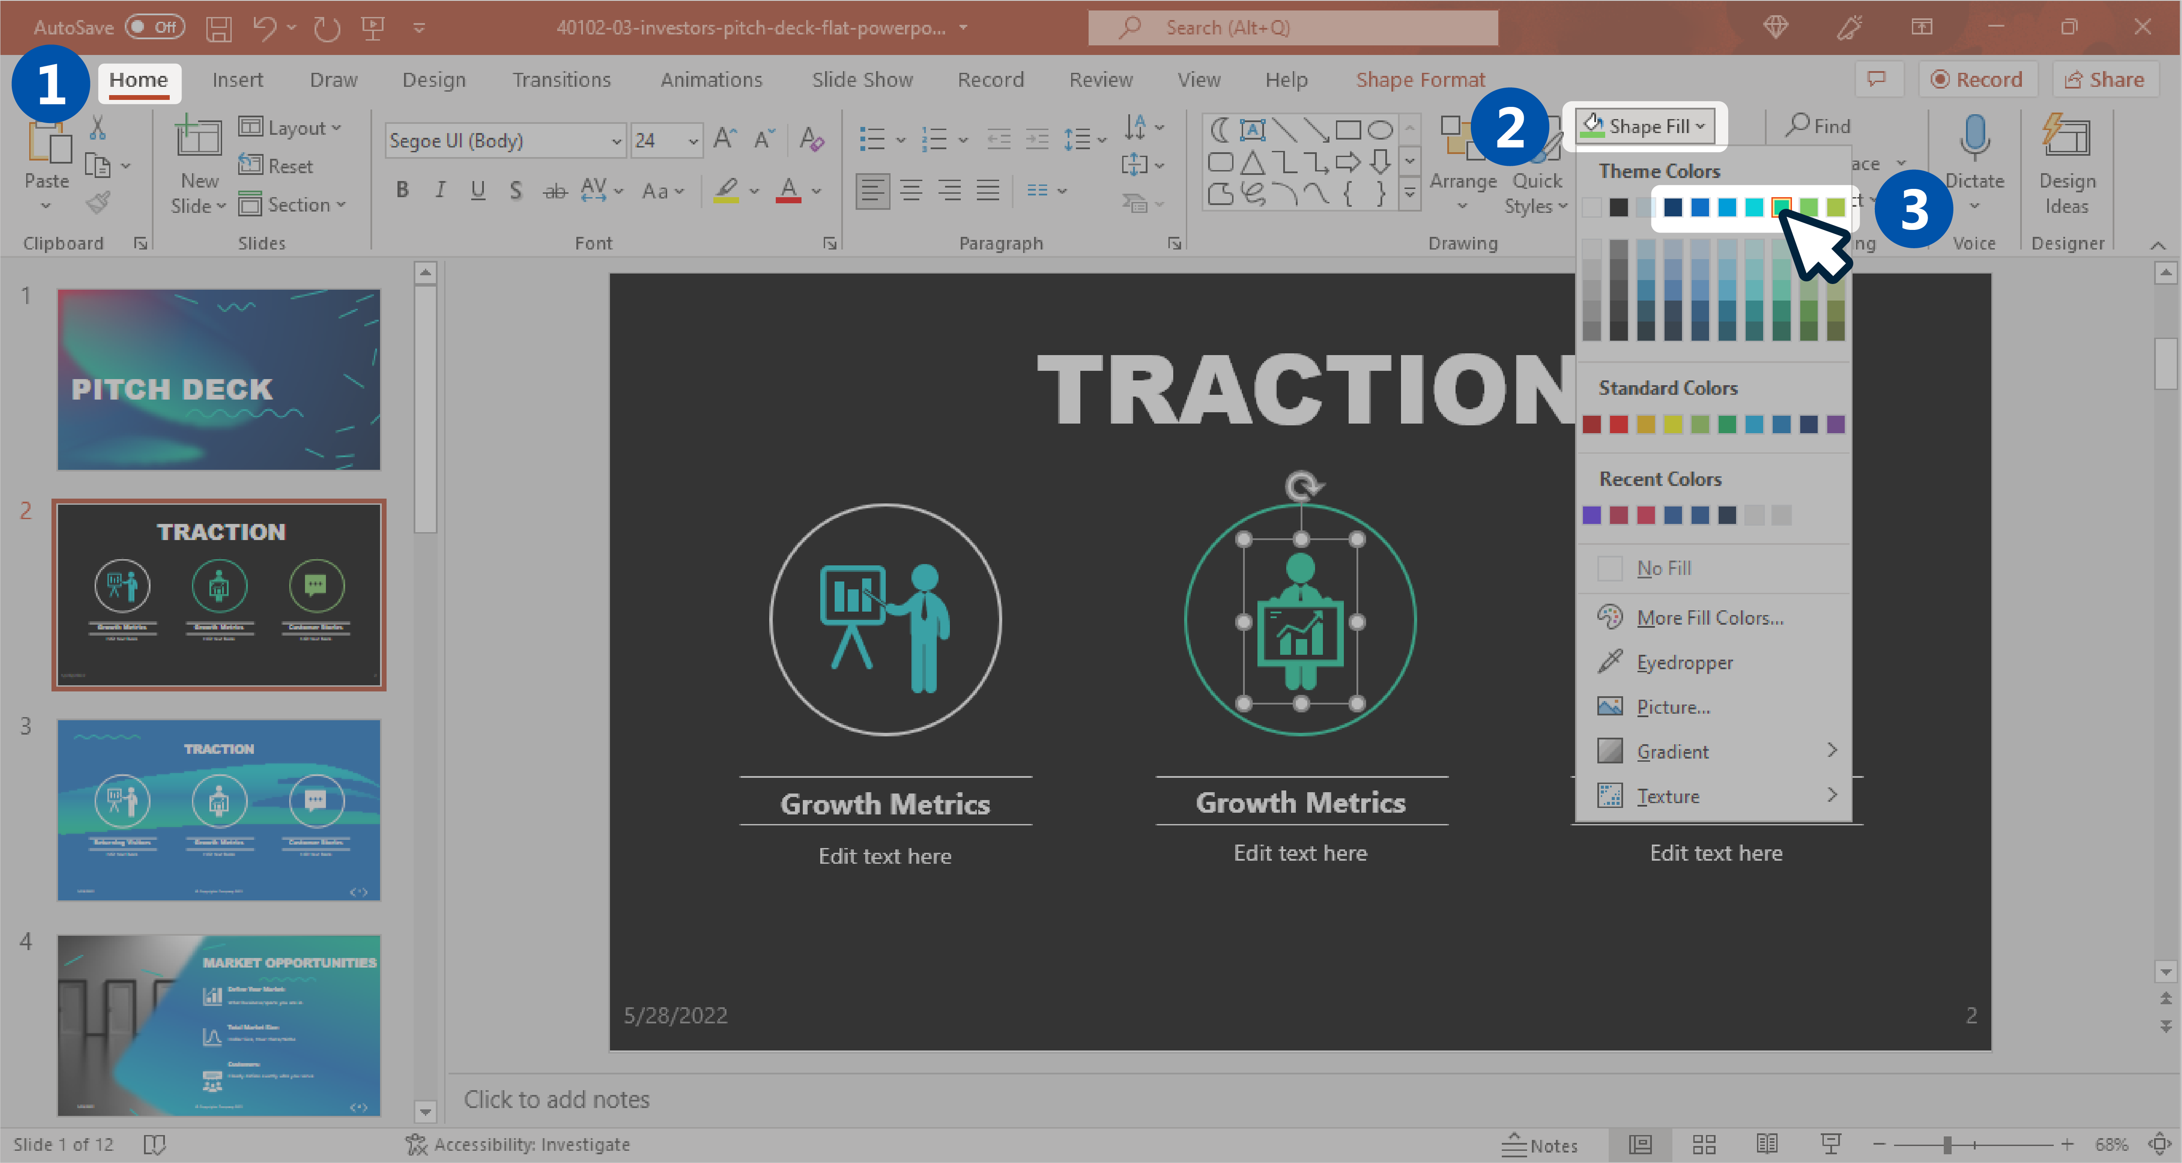The height and width of the screenshot is (1163, 2182).
Task: Open the Shape Fill dropdown
Action: [1645, 126]
